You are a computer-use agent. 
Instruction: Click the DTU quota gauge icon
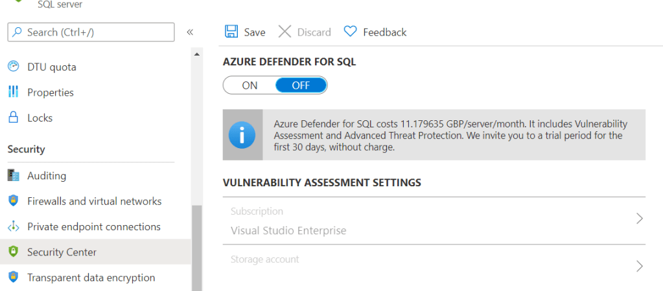(14, 67)
